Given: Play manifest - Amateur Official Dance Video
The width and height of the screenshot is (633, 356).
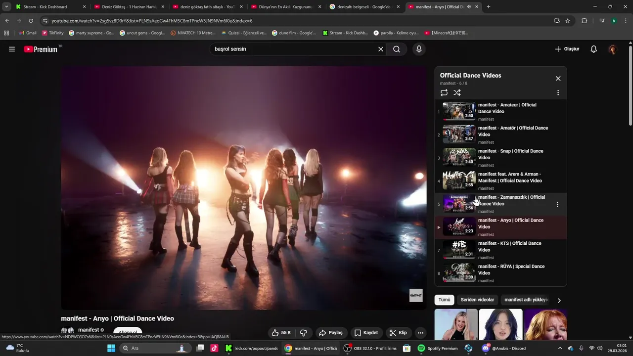Looking at the screenshot, I should 499,112.
